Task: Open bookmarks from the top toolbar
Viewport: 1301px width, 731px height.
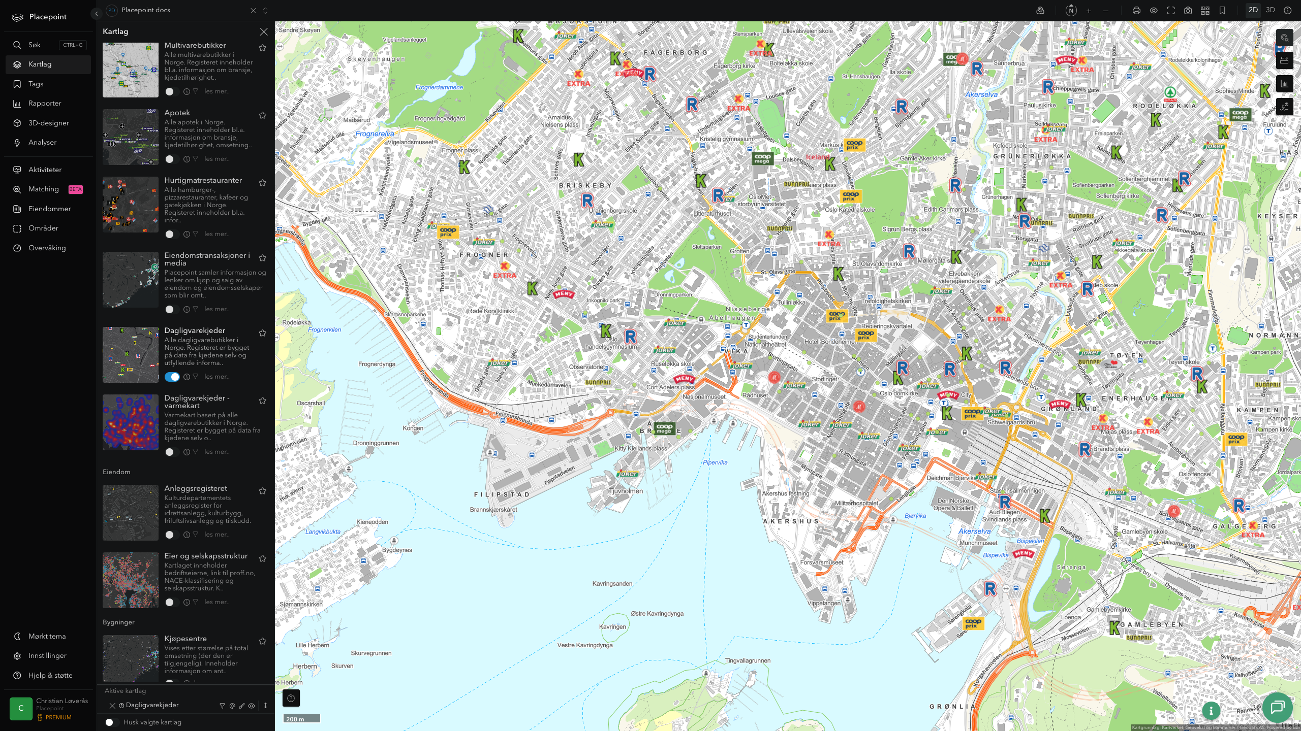Action: [x=1222, y=11]
